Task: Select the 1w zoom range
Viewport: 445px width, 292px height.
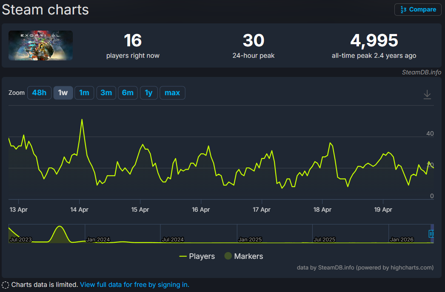Action: pyautogui.click(x=63, y=93)
